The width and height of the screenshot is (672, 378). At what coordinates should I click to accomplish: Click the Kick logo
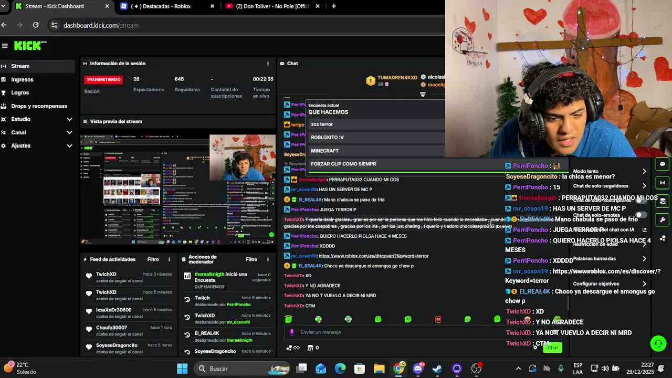pyautogui.click(x=30, y=46)
